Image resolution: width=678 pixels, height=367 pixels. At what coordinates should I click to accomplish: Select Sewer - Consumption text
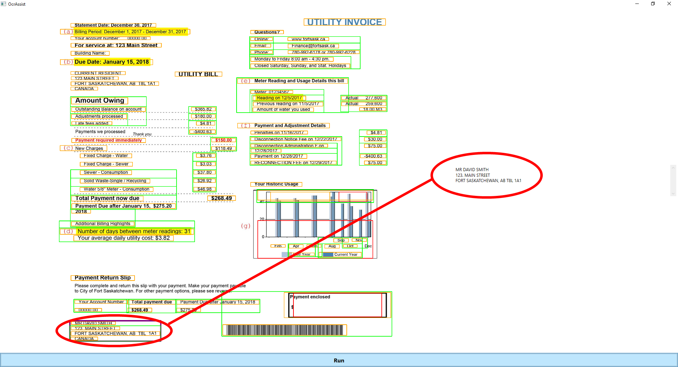coord(106,173)
